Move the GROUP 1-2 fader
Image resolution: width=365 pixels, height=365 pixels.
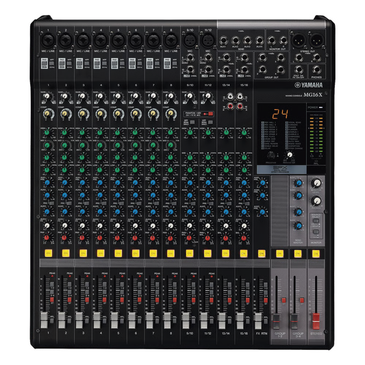click(276, 321)
